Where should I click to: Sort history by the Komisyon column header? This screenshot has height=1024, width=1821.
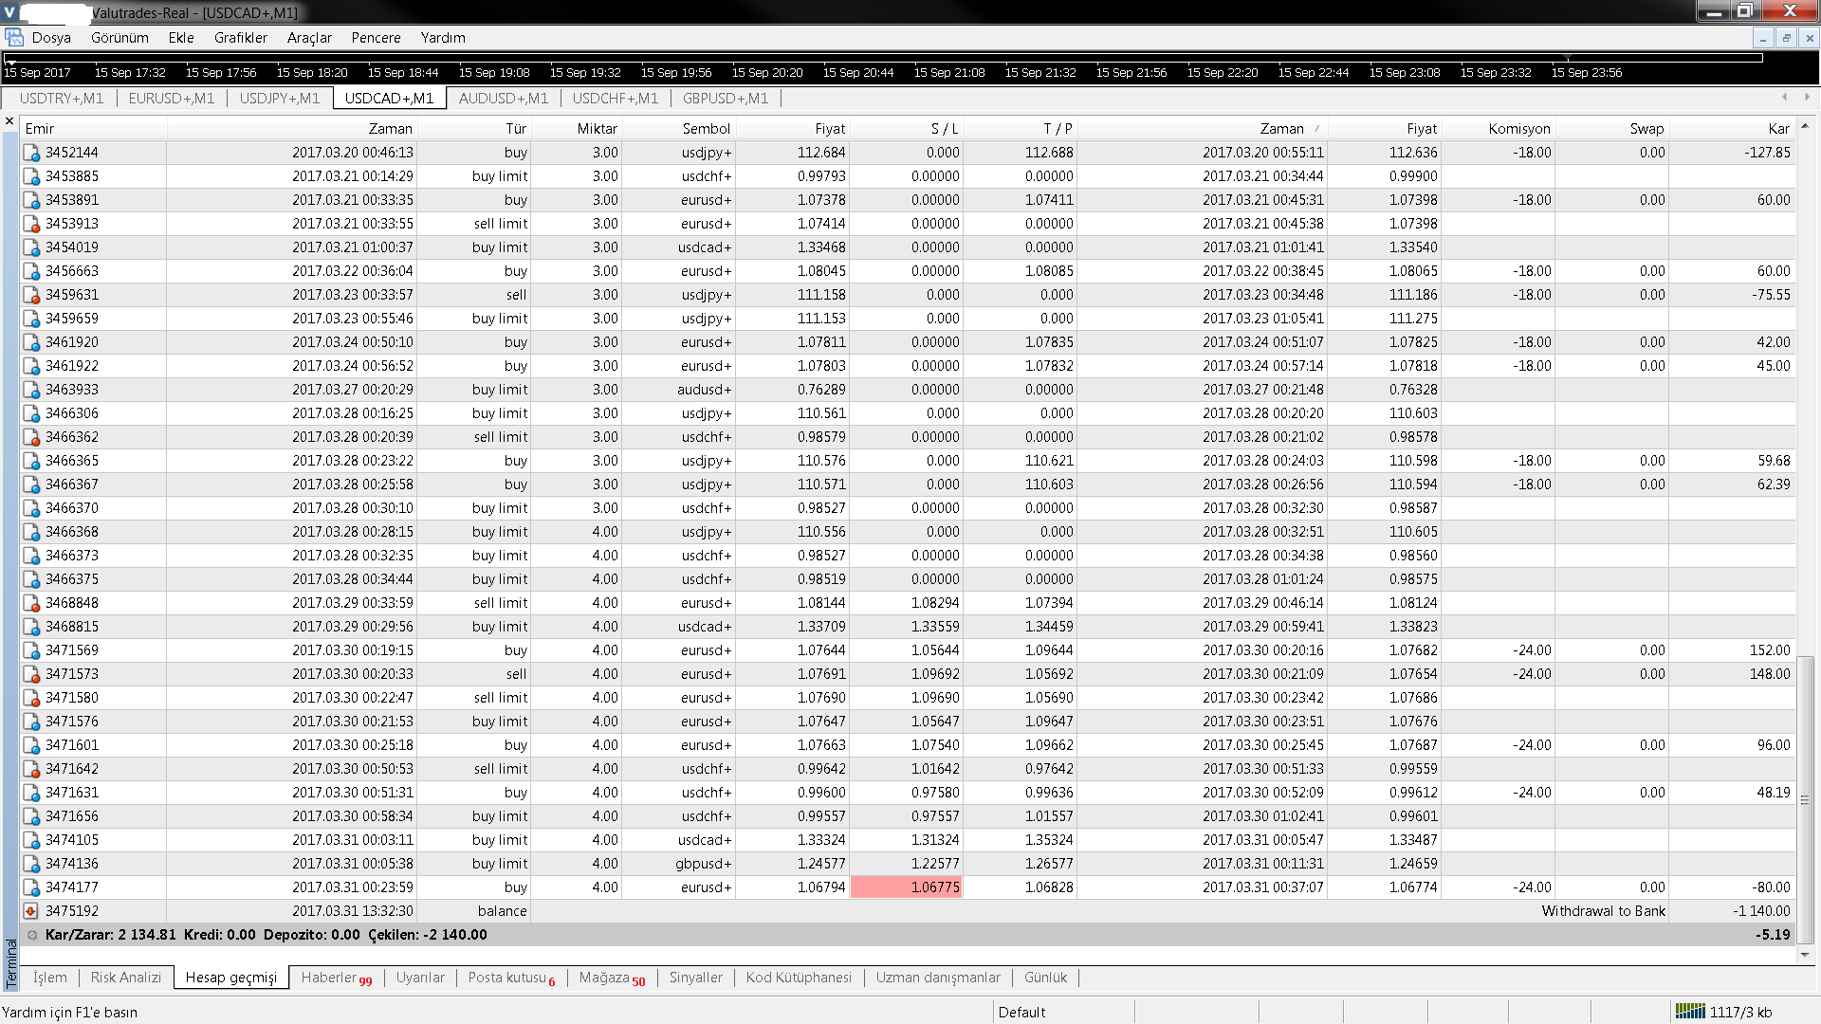(x=1499, y=129)
